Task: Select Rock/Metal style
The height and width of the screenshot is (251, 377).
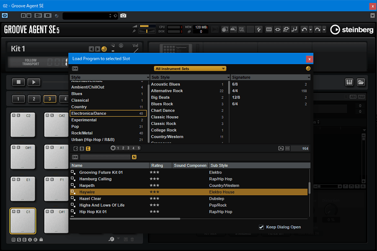Action: pos(107,133)
